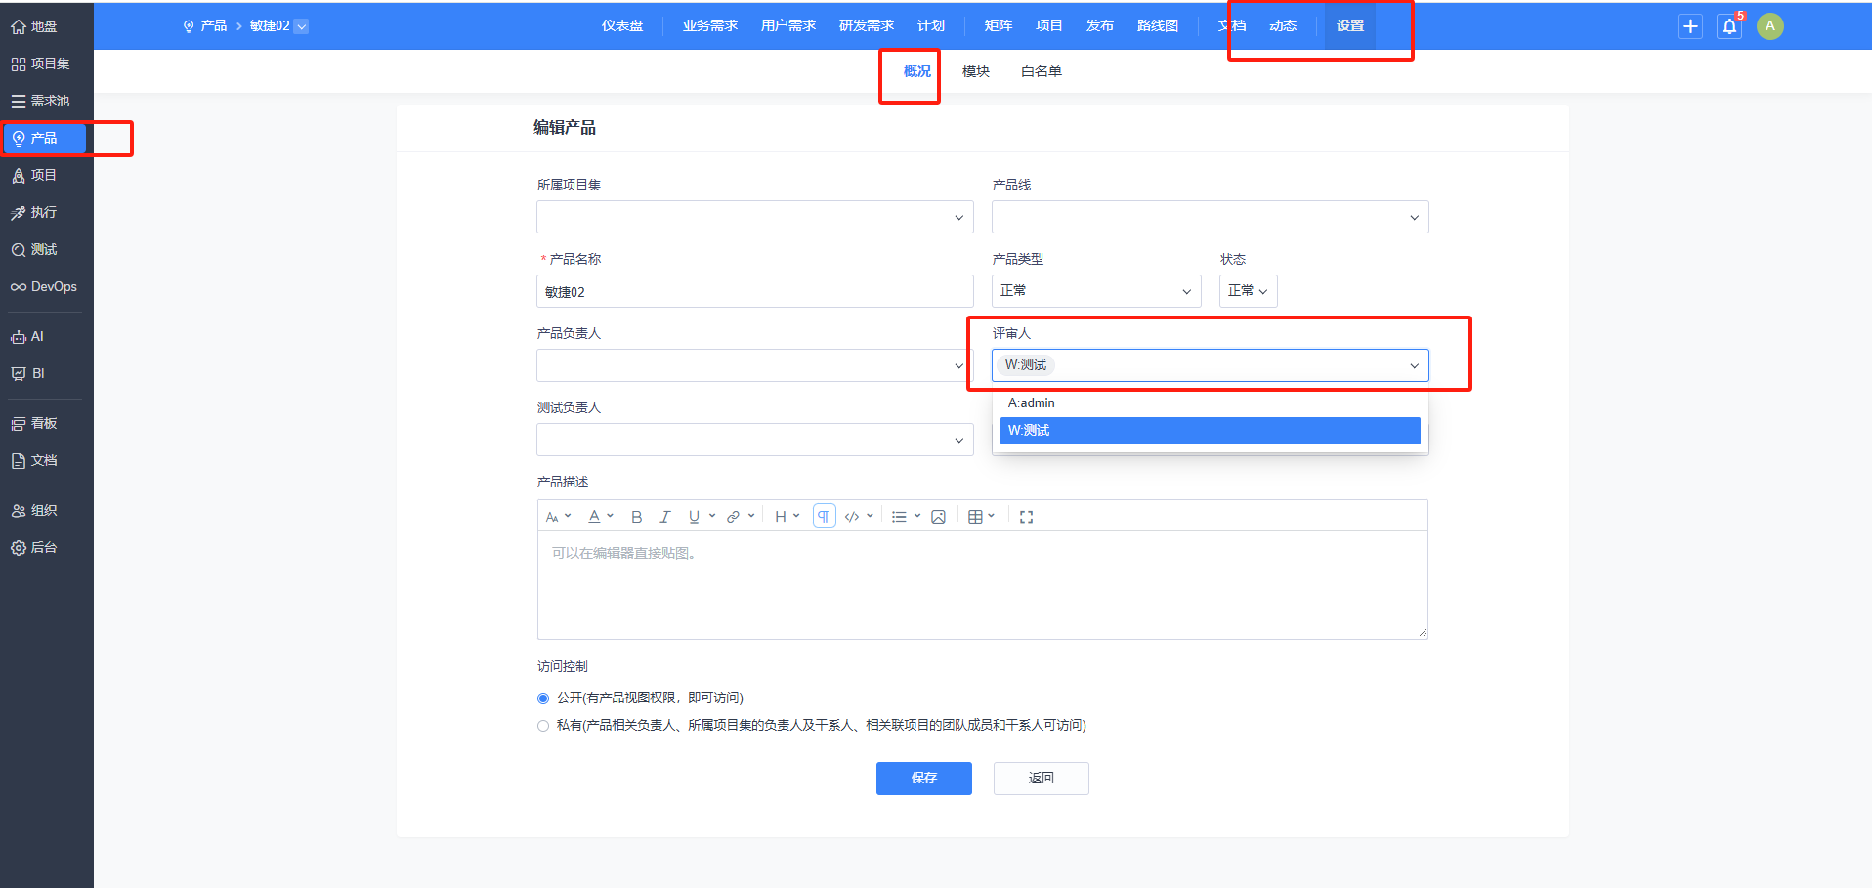Open the font color picker in the editor
1872x888 pixels.
coord(600,517)
